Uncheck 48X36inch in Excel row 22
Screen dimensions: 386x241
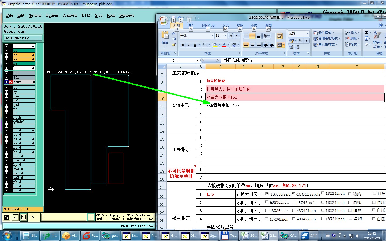coord(267,194)
